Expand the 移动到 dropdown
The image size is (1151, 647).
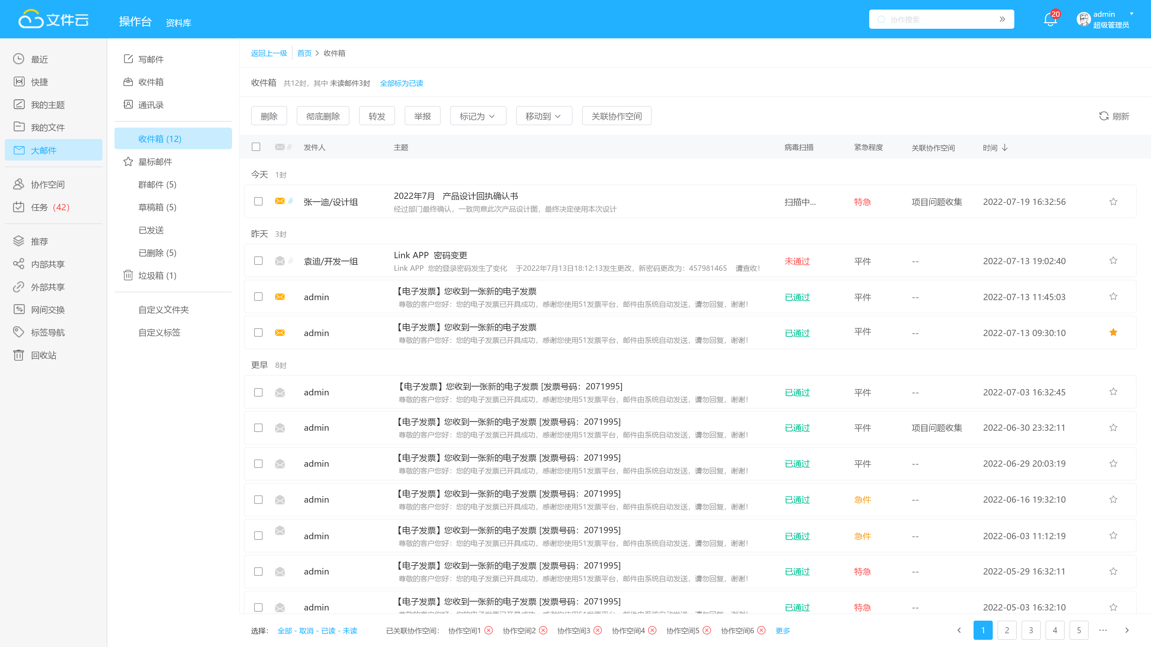[x=543, y=116]
